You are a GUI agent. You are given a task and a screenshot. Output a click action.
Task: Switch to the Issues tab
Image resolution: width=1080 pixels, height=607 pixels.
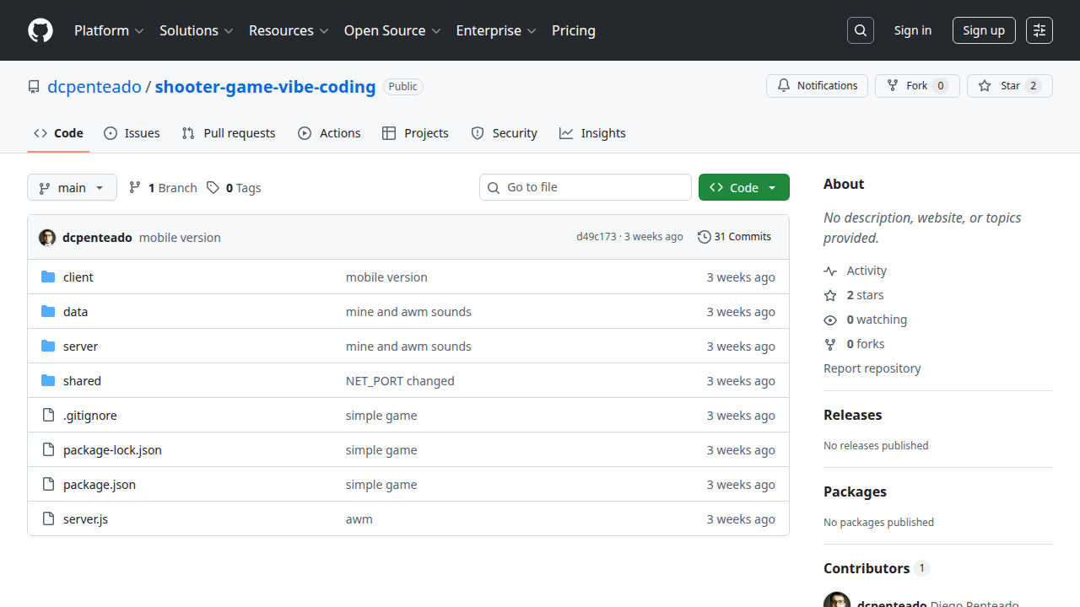point(132,133)
